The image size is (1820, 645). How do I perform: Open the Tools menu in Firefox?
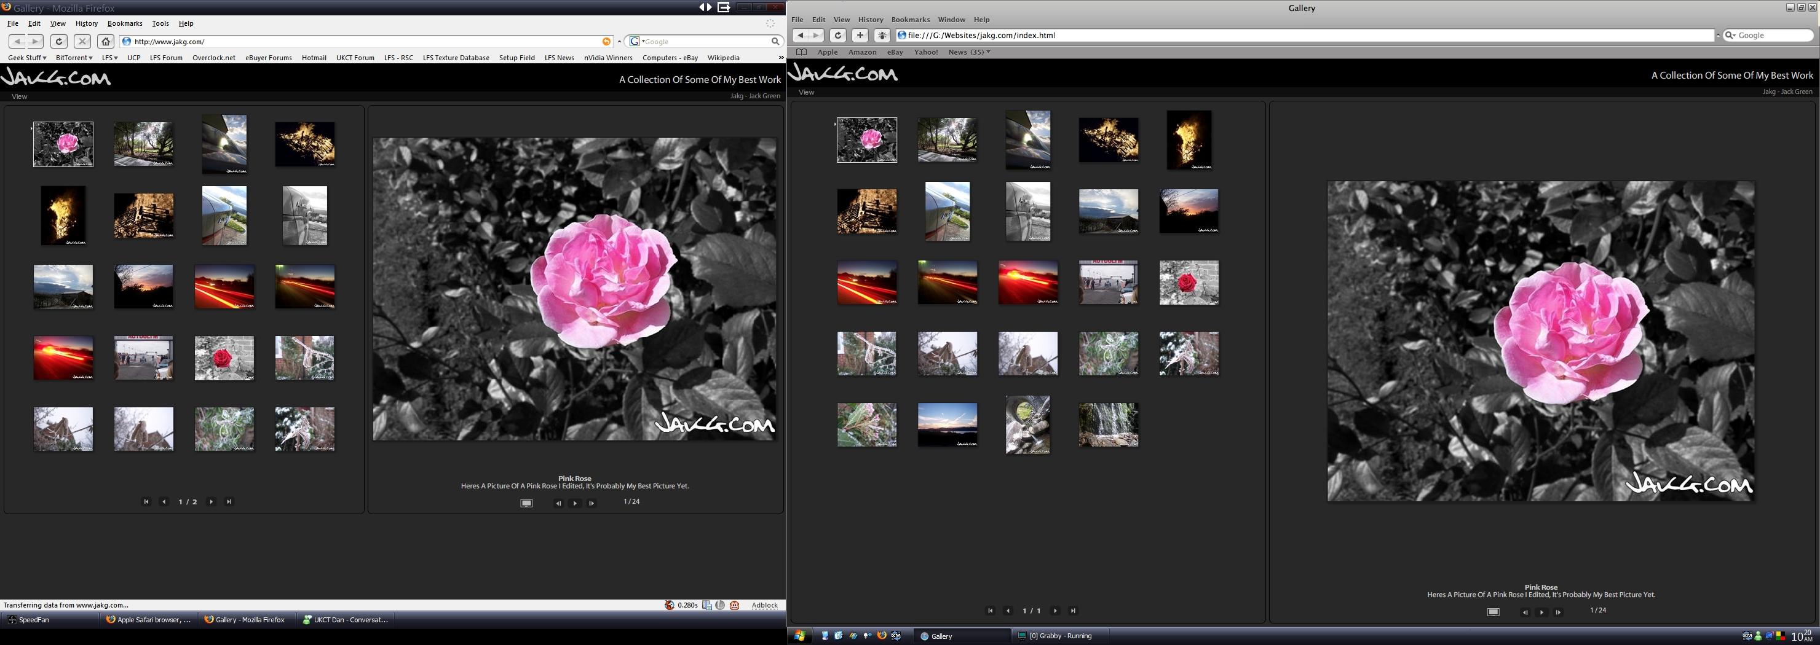coord(160,23)
